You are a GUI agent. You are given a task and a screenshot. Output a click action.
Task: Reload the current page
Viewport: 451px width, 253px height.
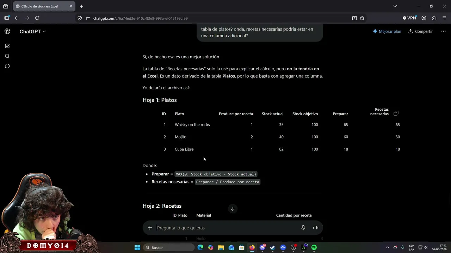(x=37, y=18)
